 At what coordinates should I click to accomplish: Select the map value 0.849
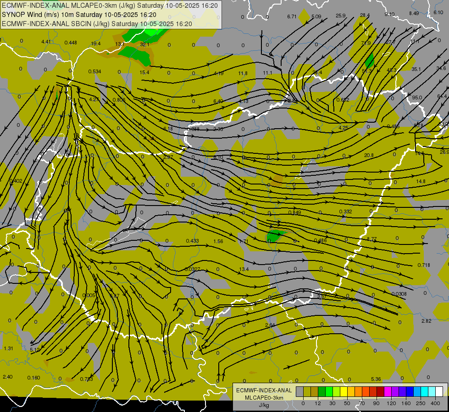pyautogui.click(x=294, y=212)
